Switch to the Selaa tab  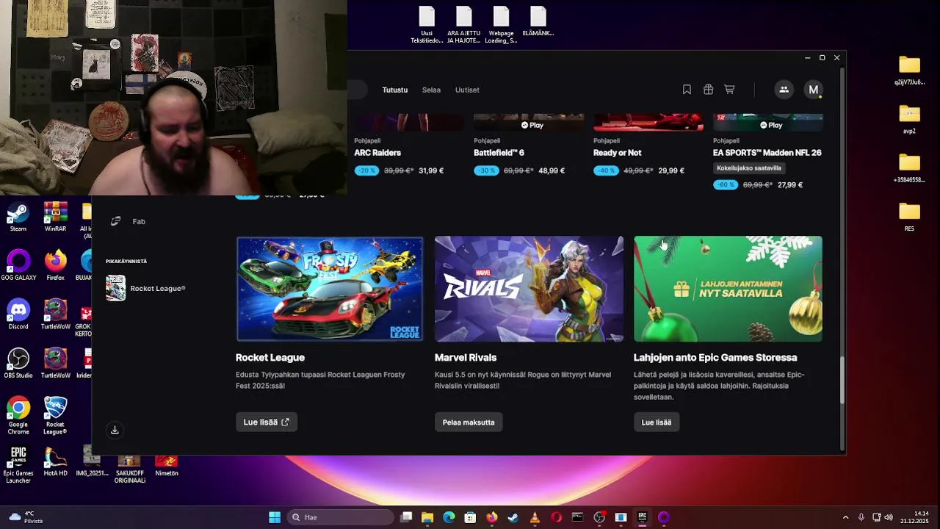(x=431, y=90)
